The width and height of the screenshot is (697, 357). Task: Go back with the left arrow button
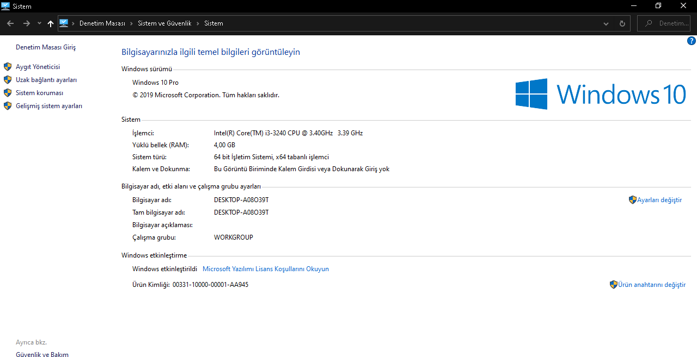pyautogui.click(x=10, y=23)
